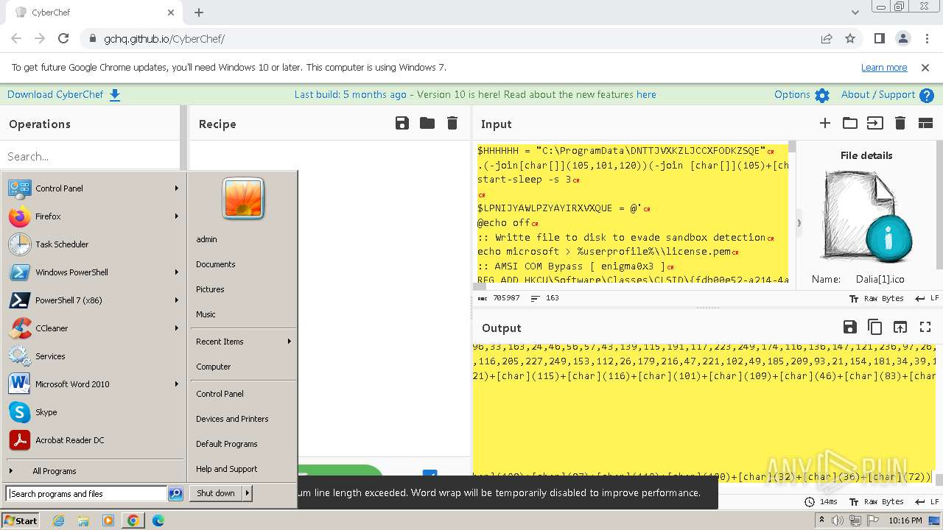This screenshot has height=530, width=943.
Task: Maximise the output pane
Action: (925, 327)
